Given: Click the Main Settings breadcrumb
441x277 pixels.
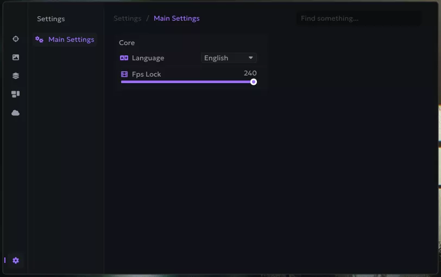Looking at the screenshot, I should (x=177, y=18).
